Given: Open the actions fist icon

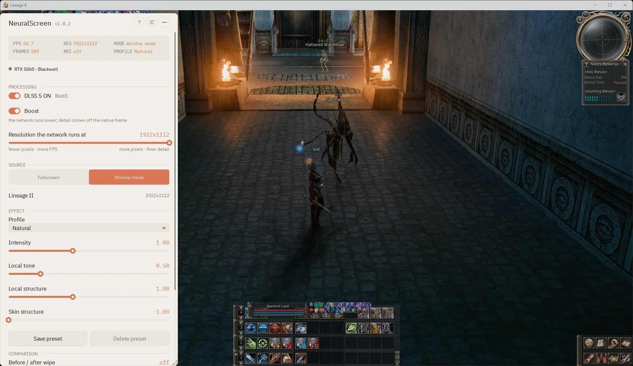Looking at the screenshot, I should [x=614, y=343].
